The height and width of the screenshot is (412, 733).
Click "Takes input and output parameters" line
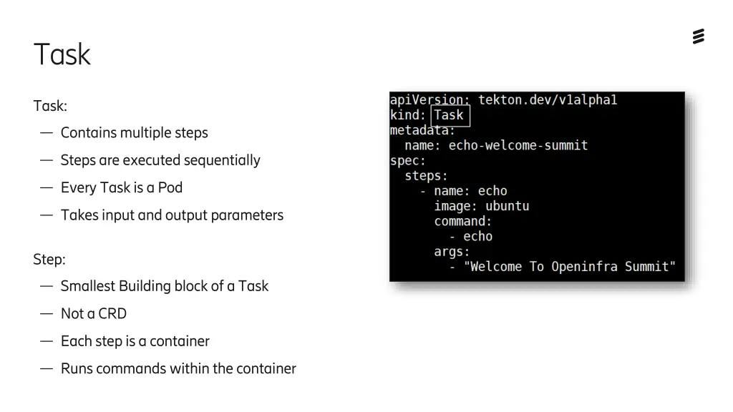pyautogui.click(x=172, y=215)
